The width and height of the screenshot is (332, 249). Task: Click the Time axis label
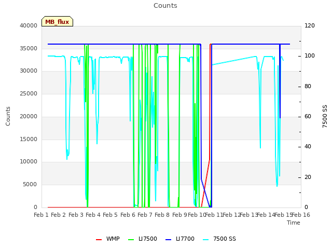click(294, 223)
